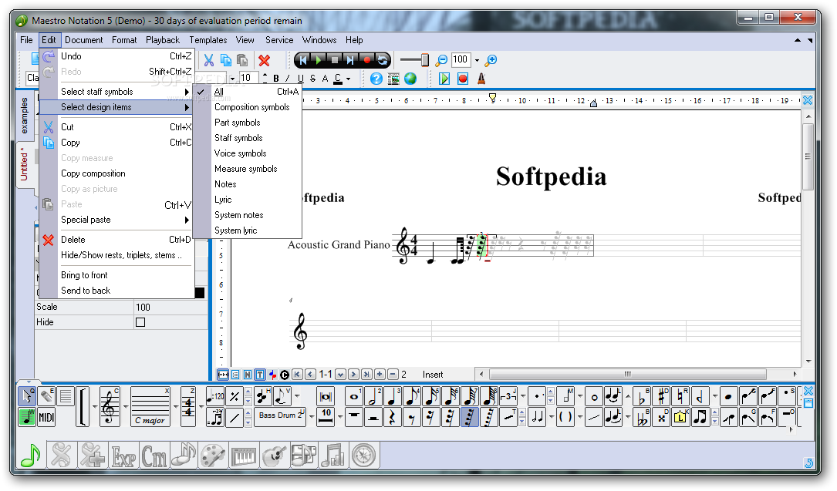This screenshot has width=837, height=491.
Task: Open the blue help question icon
Action: click(376, 79)
